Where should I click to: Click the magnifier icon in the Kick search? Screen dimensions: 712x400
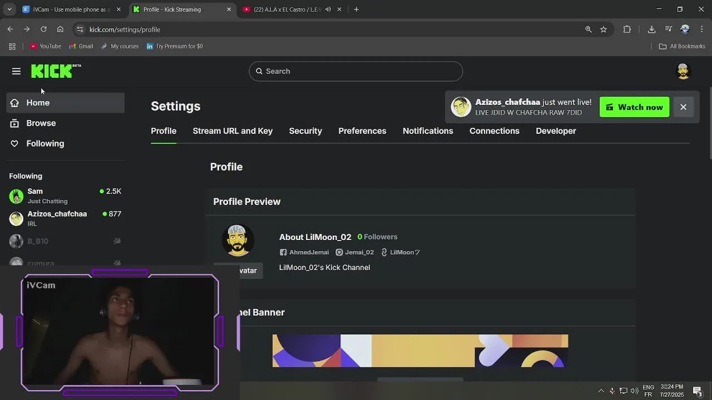pyautogui.click(x=259, y=71)
